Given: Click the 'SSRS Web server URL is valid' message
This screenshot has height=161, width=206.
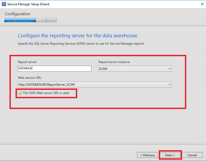Looking at the screenshot, I should tap(46, 93).
